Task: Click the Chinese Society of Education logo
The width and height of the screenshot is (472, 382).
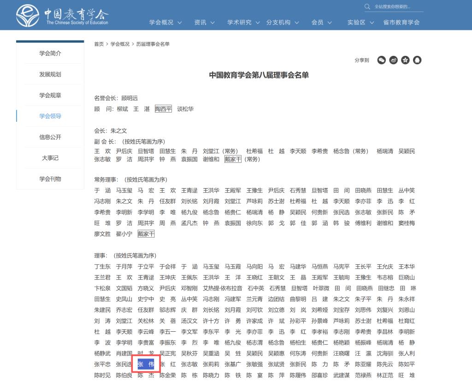Action: (x=62, y=16)
